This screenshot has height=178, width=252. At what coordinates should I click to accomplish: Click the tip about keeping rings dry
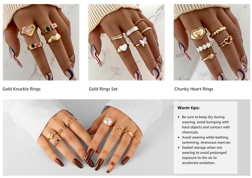206,124
